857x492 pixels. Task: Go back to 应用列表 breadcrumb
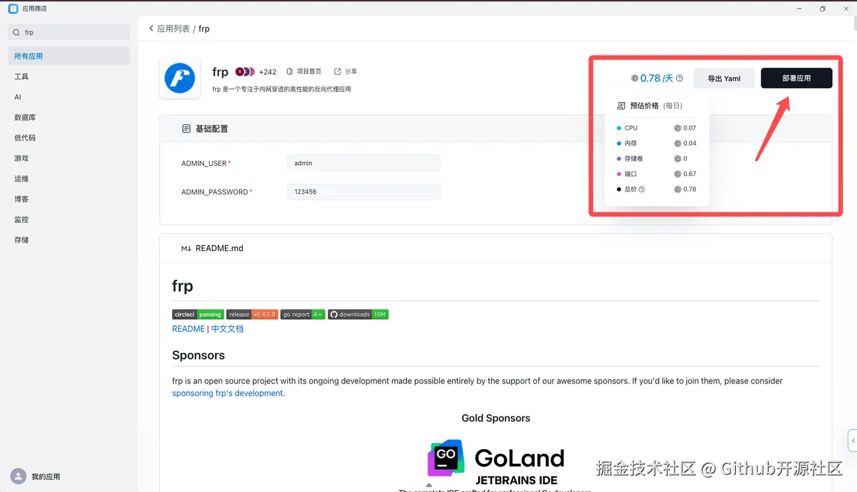(x=173, y=29)
